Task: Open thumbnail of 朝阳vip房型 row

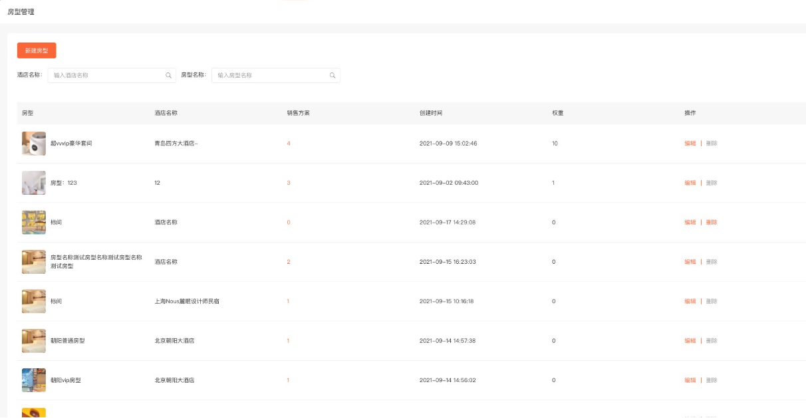Action: point(34,380)
